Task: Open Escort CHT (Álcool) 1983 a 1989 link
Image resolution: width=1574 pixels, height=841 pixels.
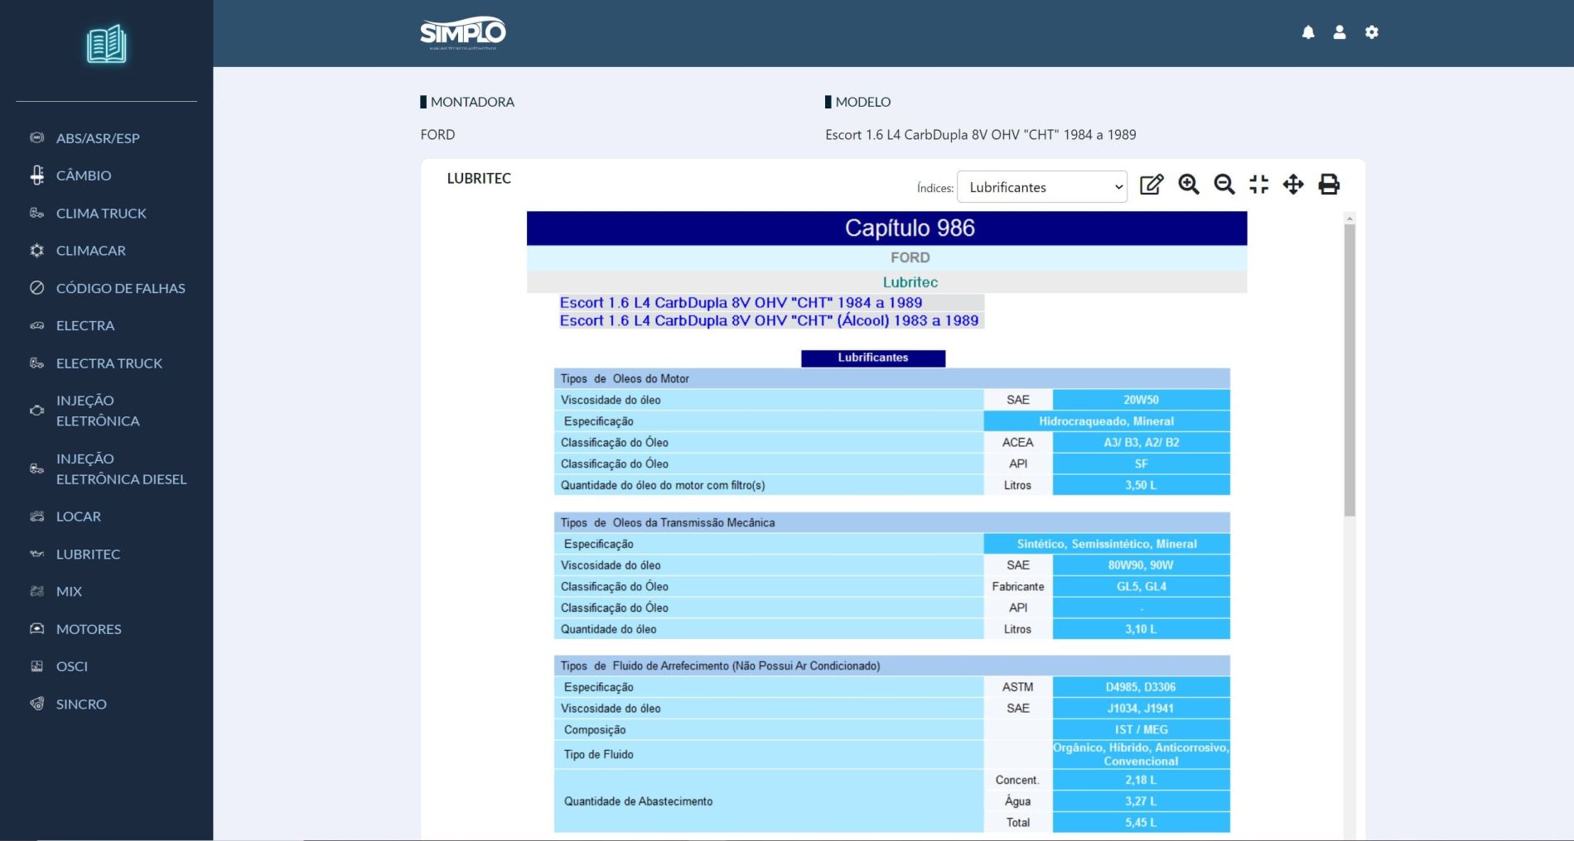Action: coord(769,321)
